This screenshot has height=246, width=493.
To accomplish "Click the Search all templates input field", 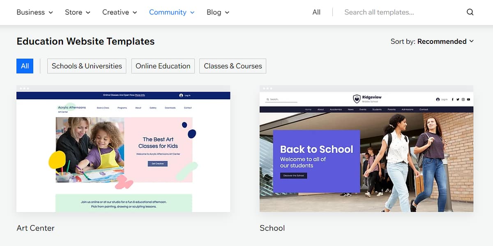I will 379,12.
